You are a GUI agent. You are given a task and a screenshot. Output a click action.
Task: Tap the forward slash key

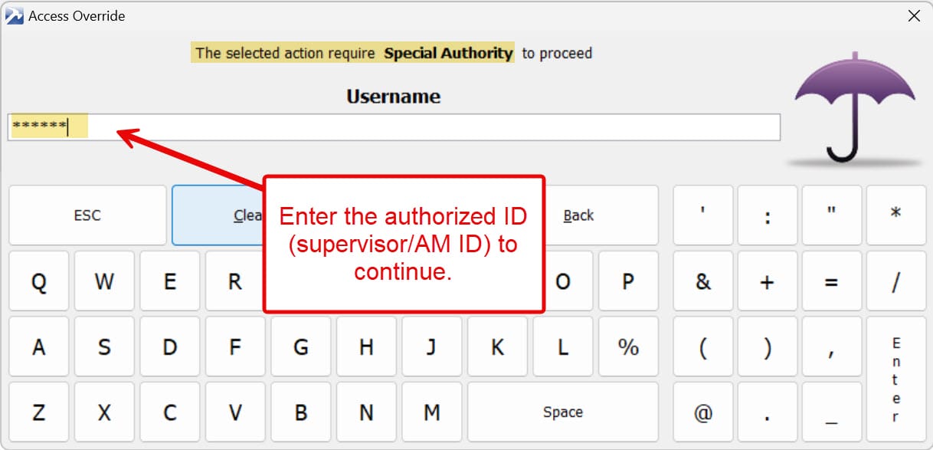[x=895, y=281]
